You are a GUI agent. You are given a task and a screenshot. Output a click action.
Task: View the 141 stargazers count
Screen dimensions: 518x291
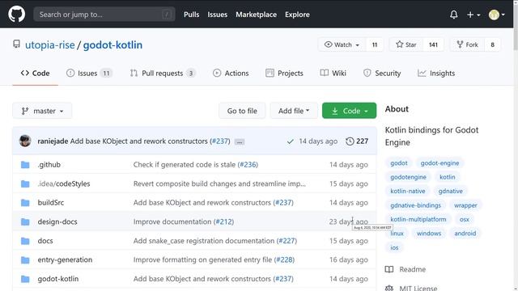[x=433, y=44]
